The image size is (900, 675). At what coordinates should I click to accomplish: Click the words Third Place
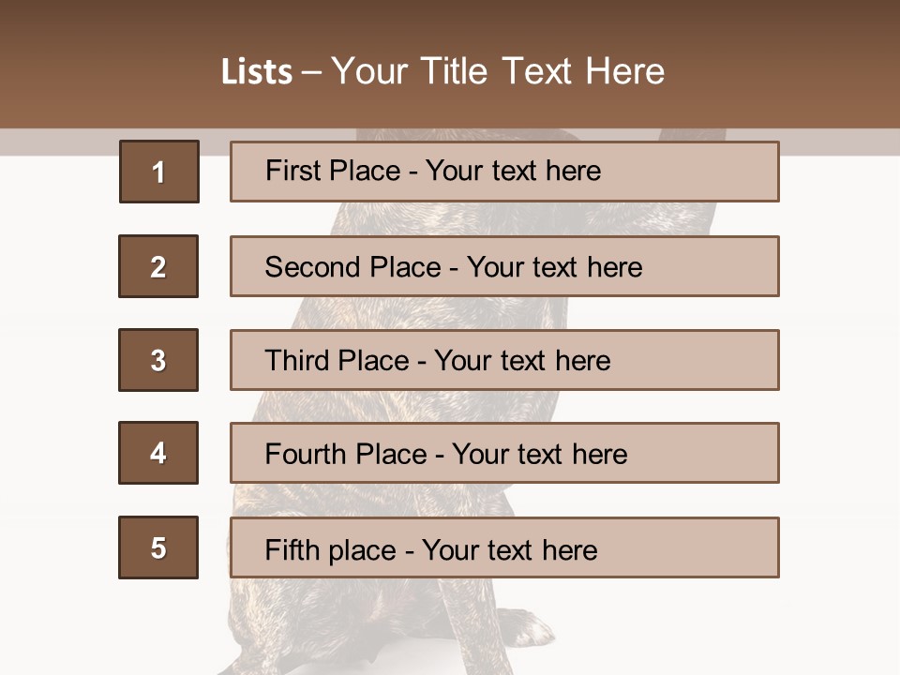click(x=337, y=360)
